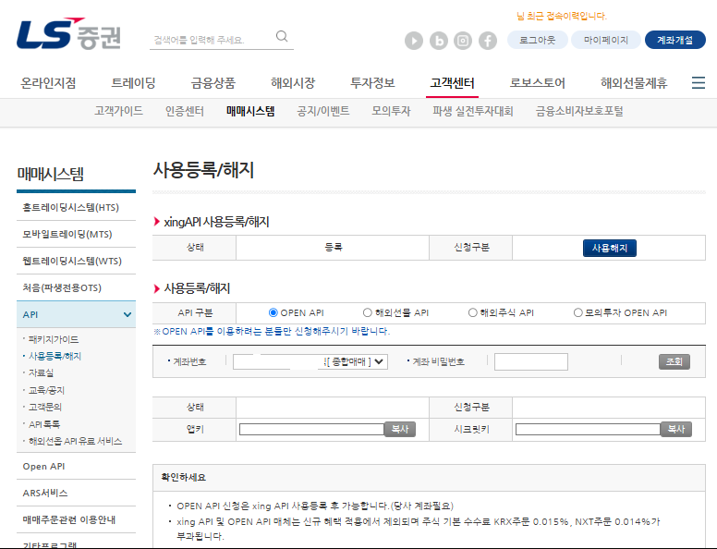Screen dimensions: 717x549
Task: Open the 온라인지점 main menu
Action: tap(48, 83)
